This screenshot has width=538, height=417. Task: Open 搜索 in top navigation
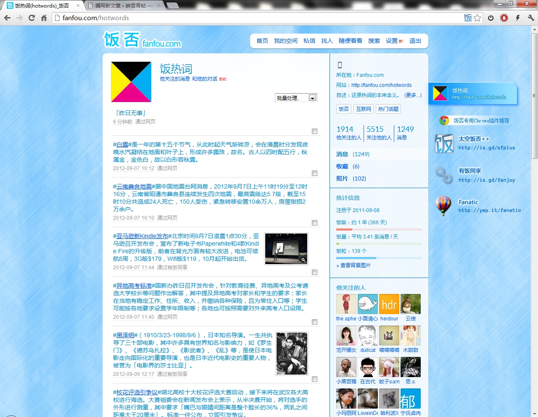coord(374,41)
